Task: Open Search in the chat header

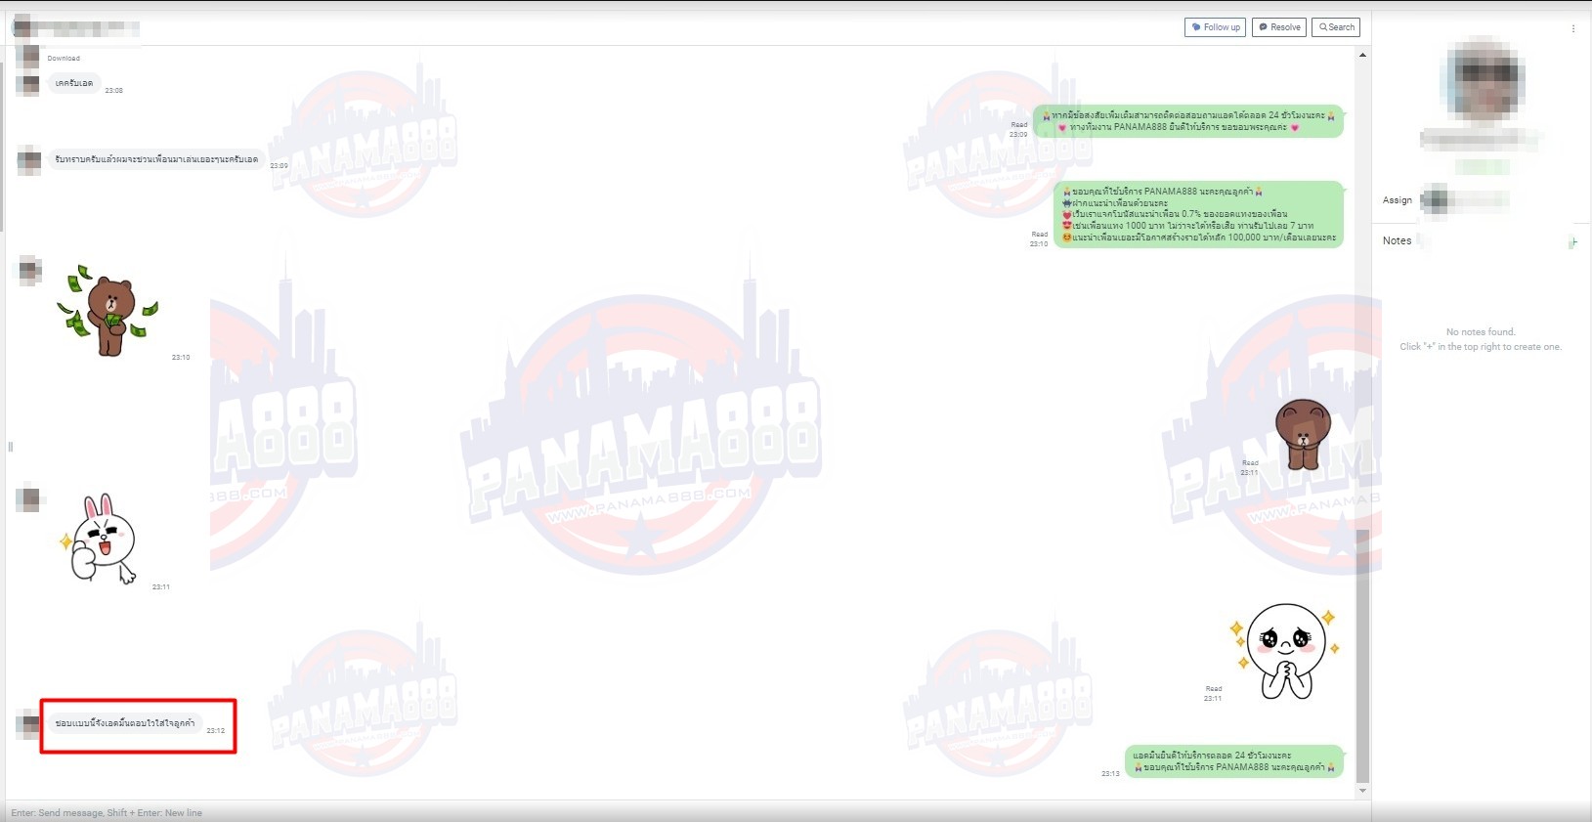Action: point(1336,27)
